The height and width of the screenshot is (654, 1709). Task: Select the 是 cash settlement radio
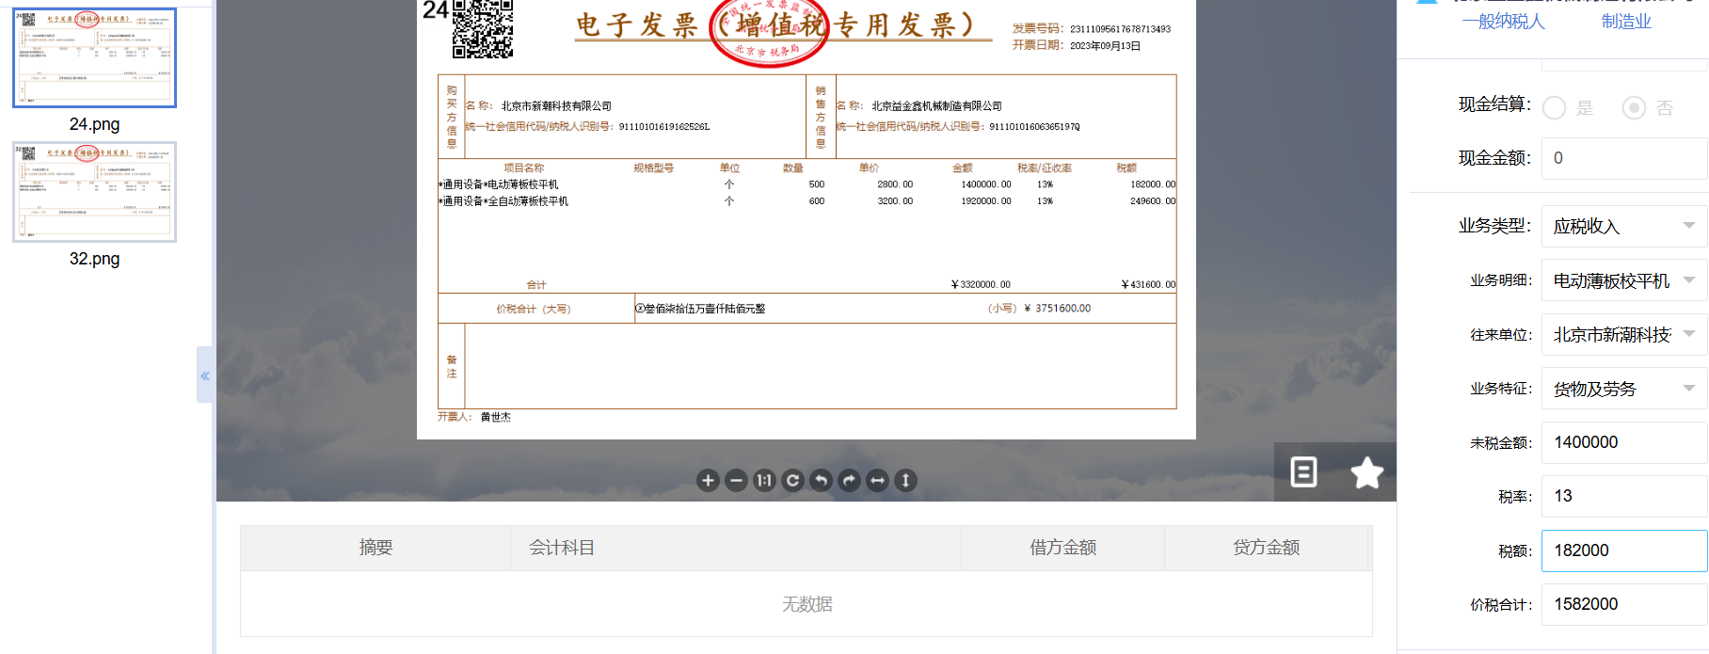[1555, 108]
